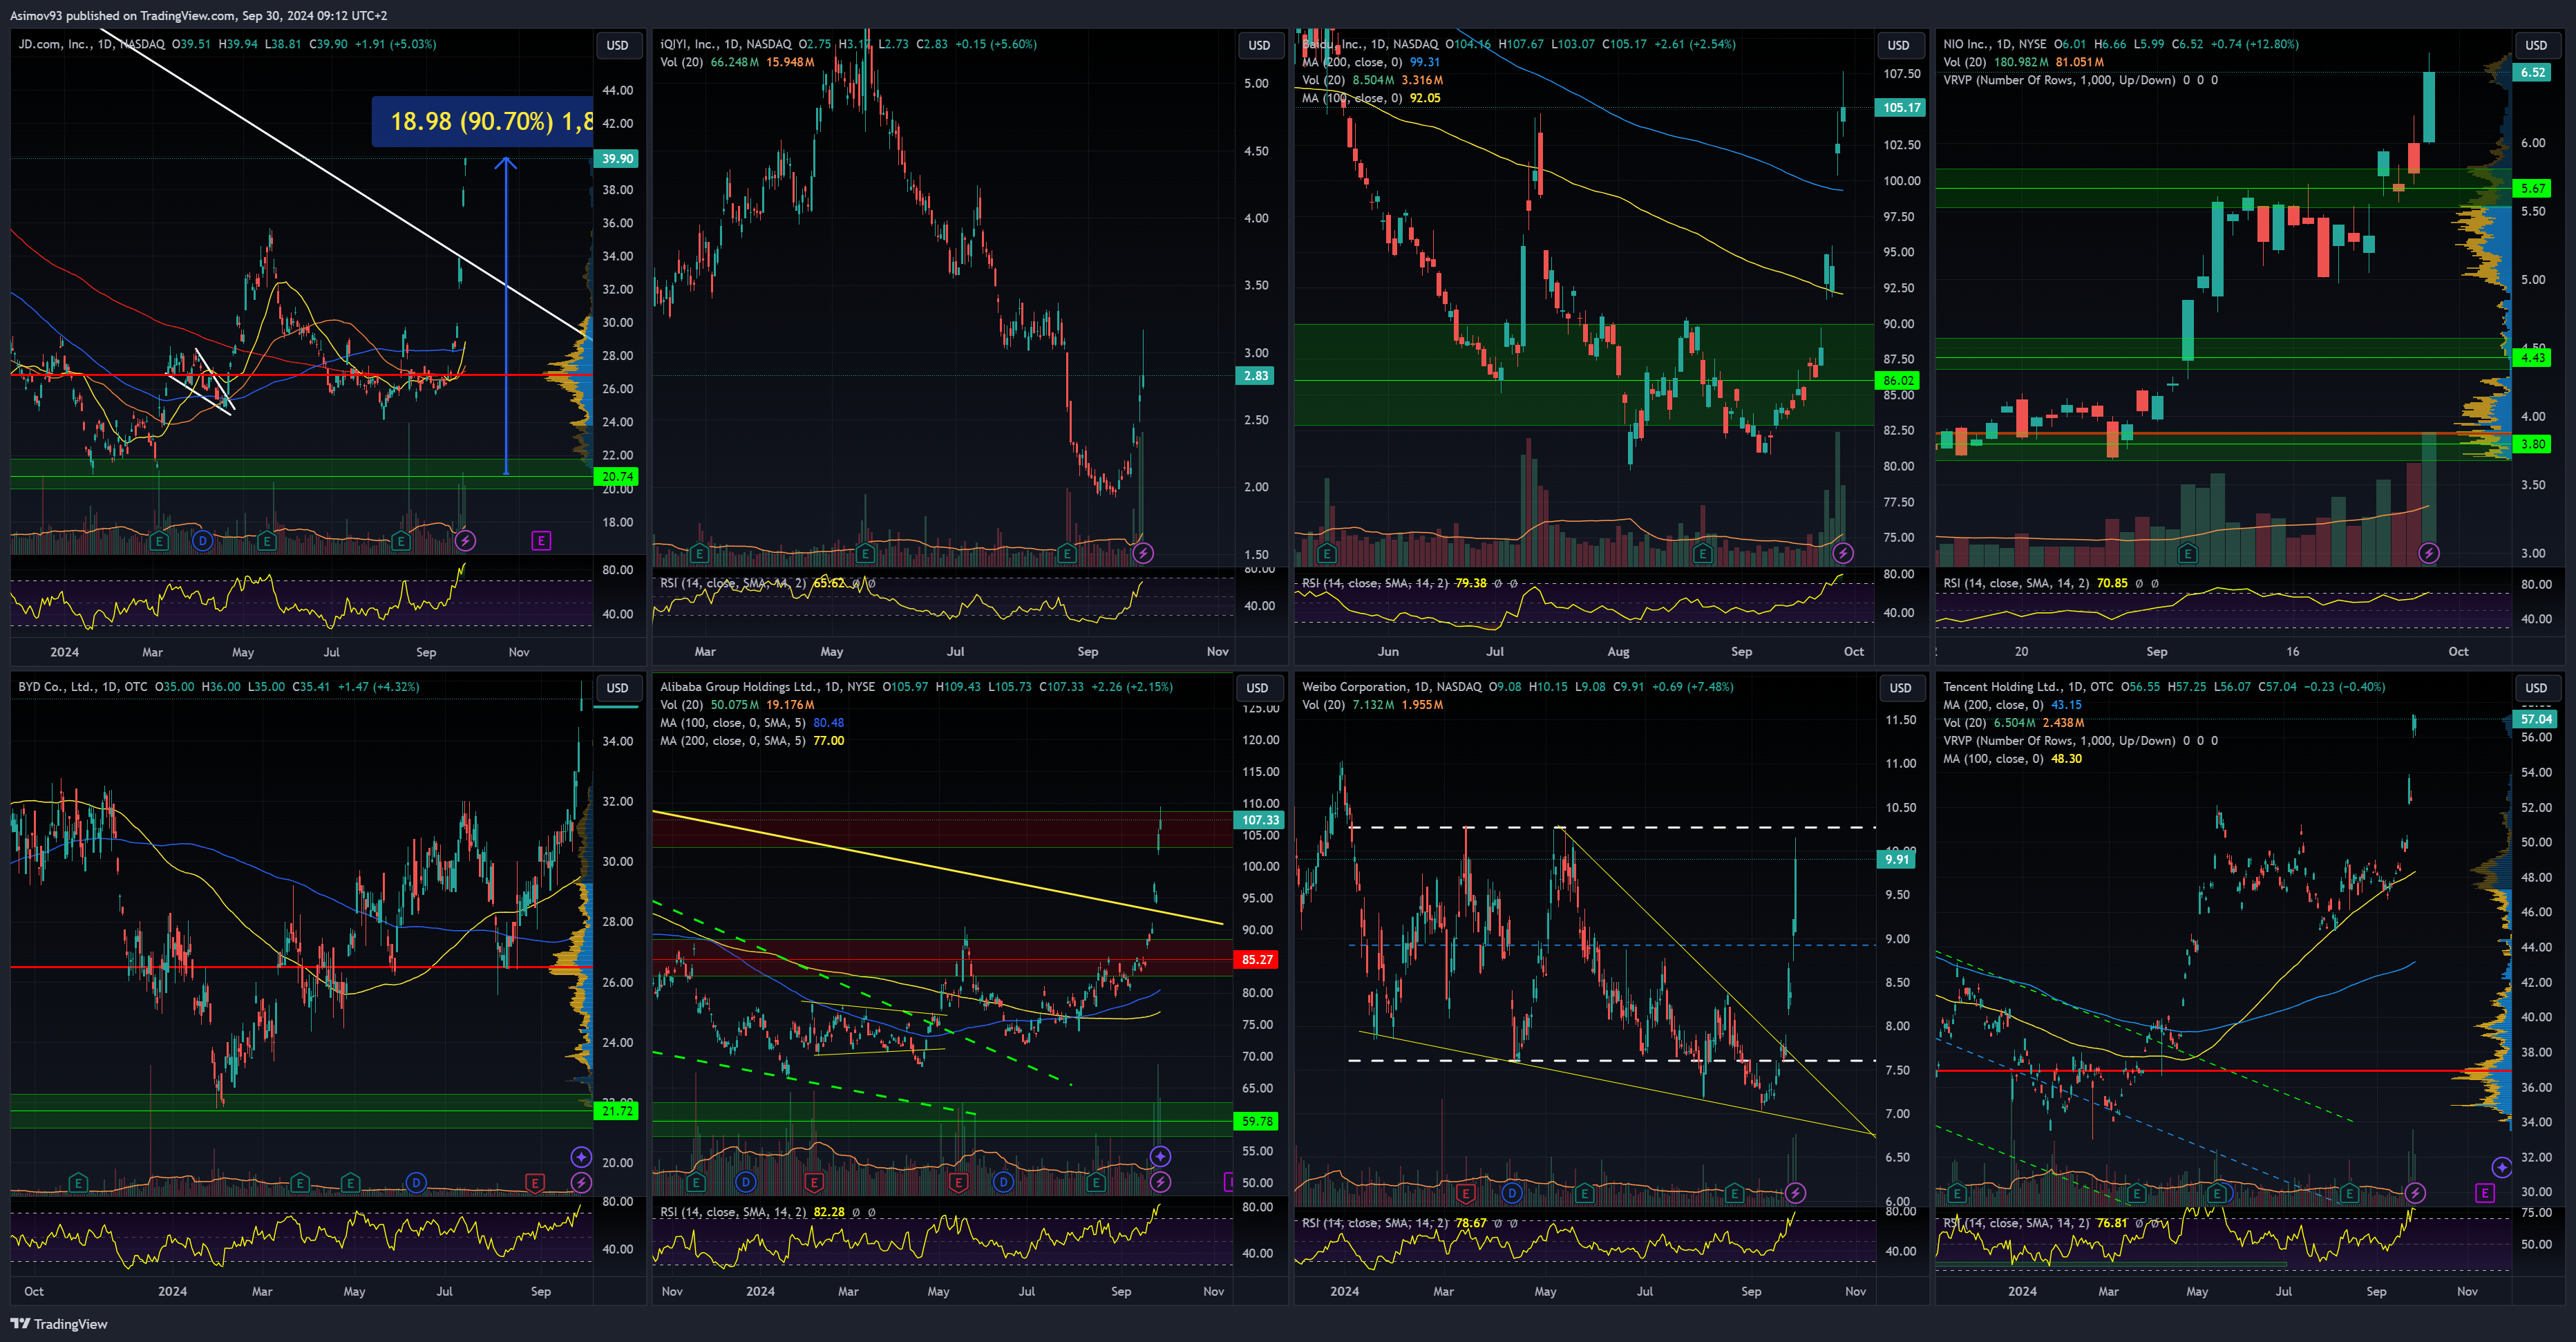This screenshot has width=2576, height=1342.
Task: Open USD currency selector on Baidu chart
Action: [1898, 45]
